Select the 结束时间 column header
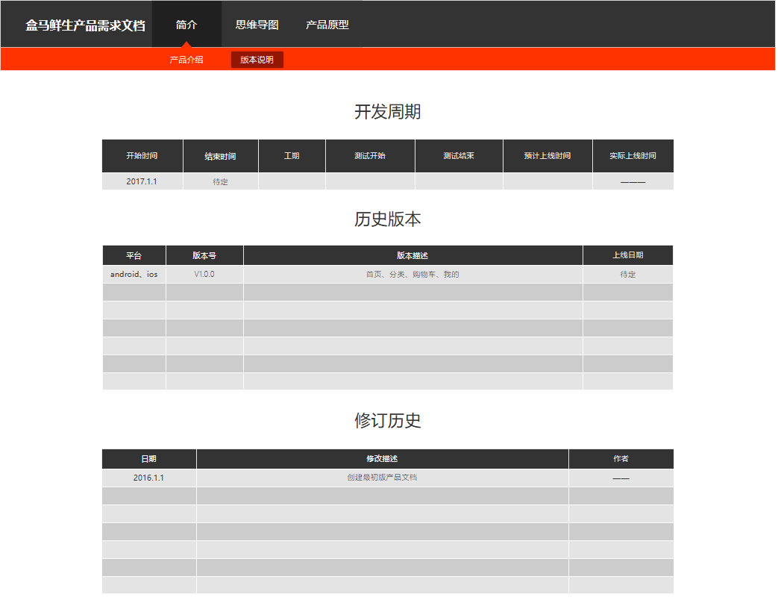Screen dimensions: 778x606 220,156
